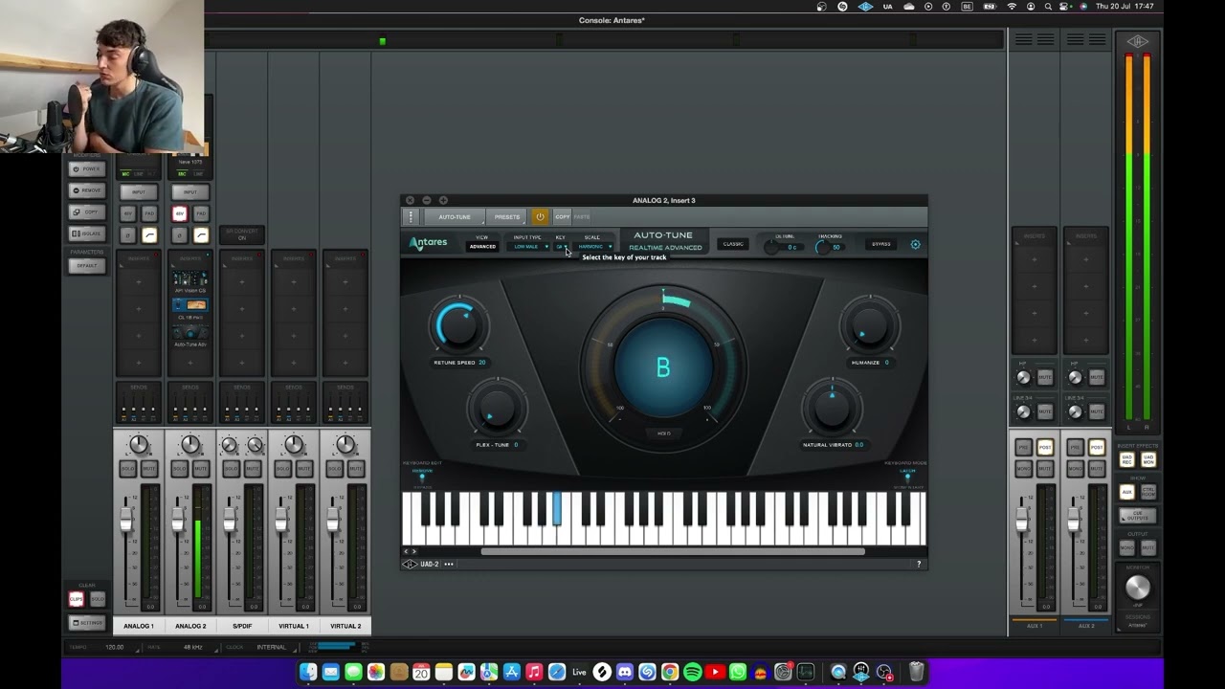Open the plugin window three-dots menu
Screen dimensions: 1225x689
tap(412, 217)
